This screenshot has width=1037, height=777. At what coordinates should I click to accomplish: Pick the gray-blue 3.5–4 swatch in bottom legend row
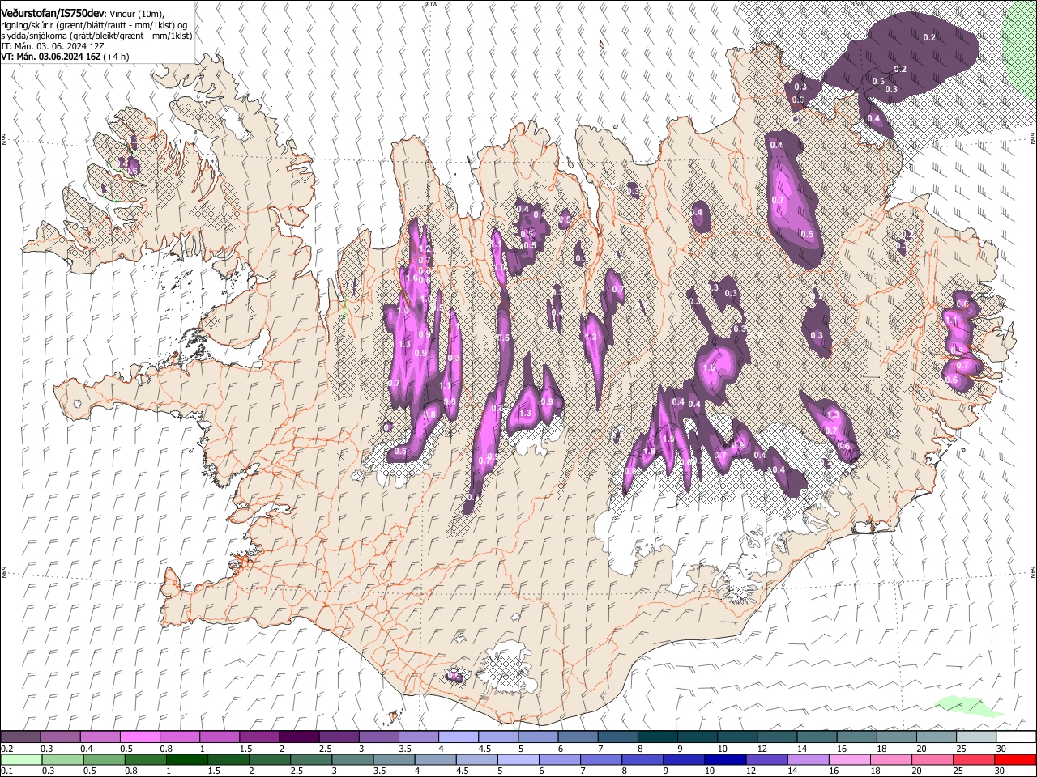394,759
